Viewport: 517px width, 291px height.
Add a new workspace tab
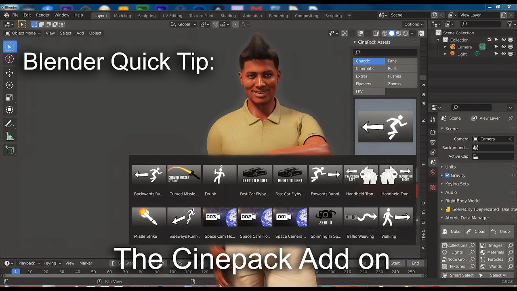(x=349, y=16)
